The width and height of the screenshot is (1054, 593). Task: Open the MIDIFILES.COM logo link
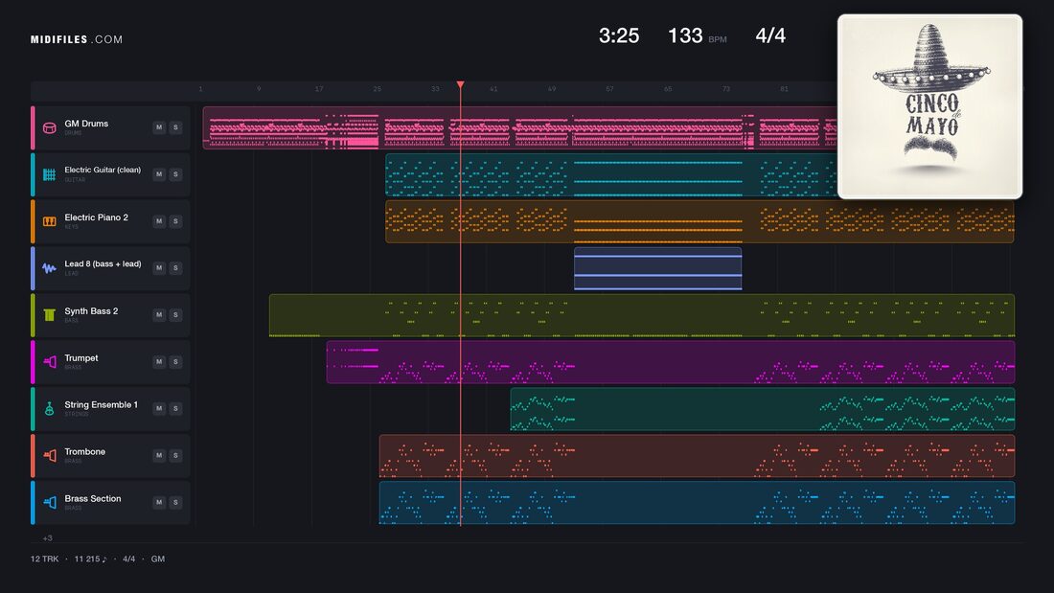coord(77,39)
